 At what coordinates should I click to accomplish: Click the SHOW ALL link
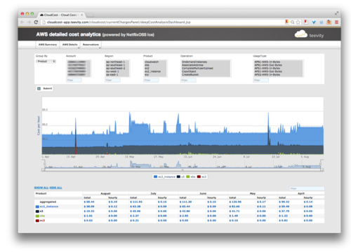pyautogui.click(x=41, y=188)
